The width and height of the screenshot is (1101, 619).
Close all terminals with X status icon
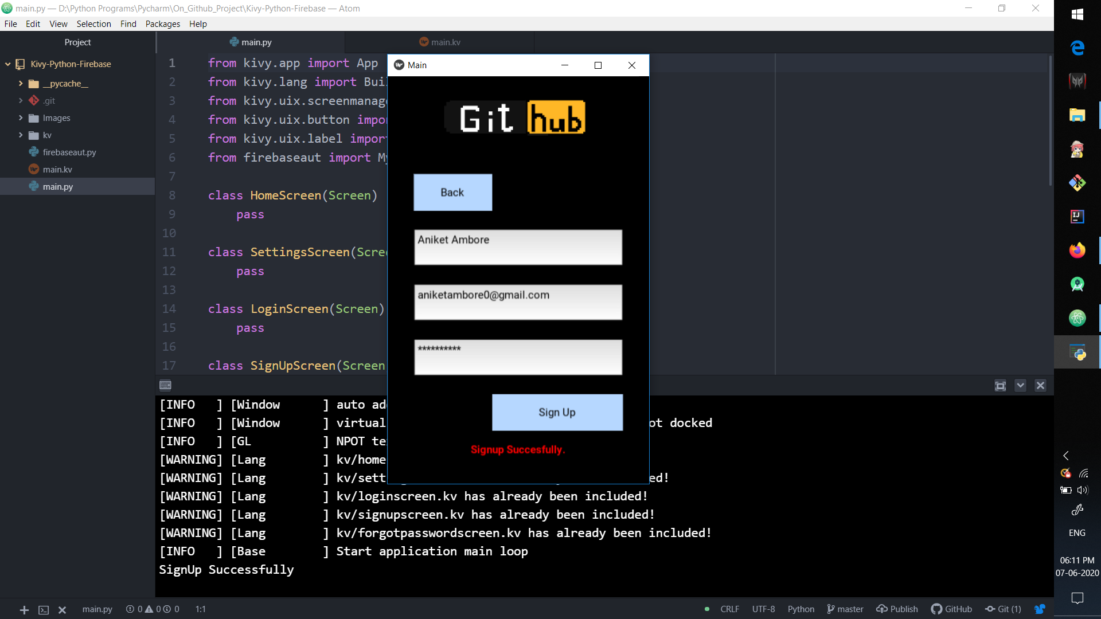tap(63, 610)
